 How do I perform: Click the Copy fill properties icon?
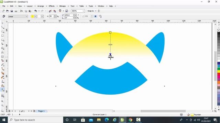[x=100, y=16]
